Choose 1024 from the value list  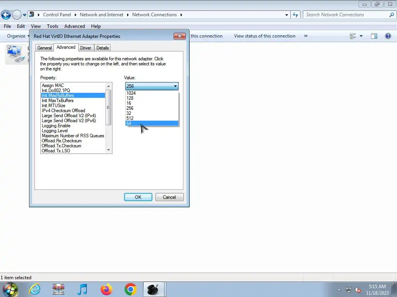(152, 93)
